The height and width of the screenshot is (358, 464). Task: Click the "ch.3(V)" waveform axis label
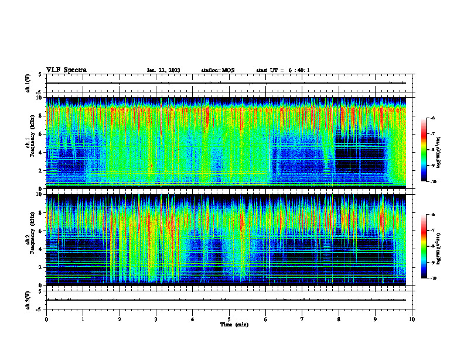28,301
